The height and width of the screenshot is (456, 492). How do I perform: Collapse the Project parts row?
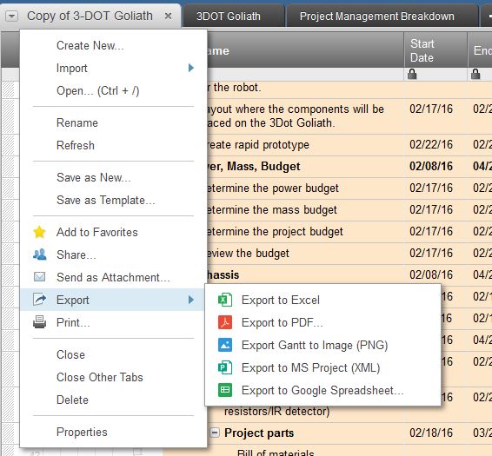coord(215,433)
